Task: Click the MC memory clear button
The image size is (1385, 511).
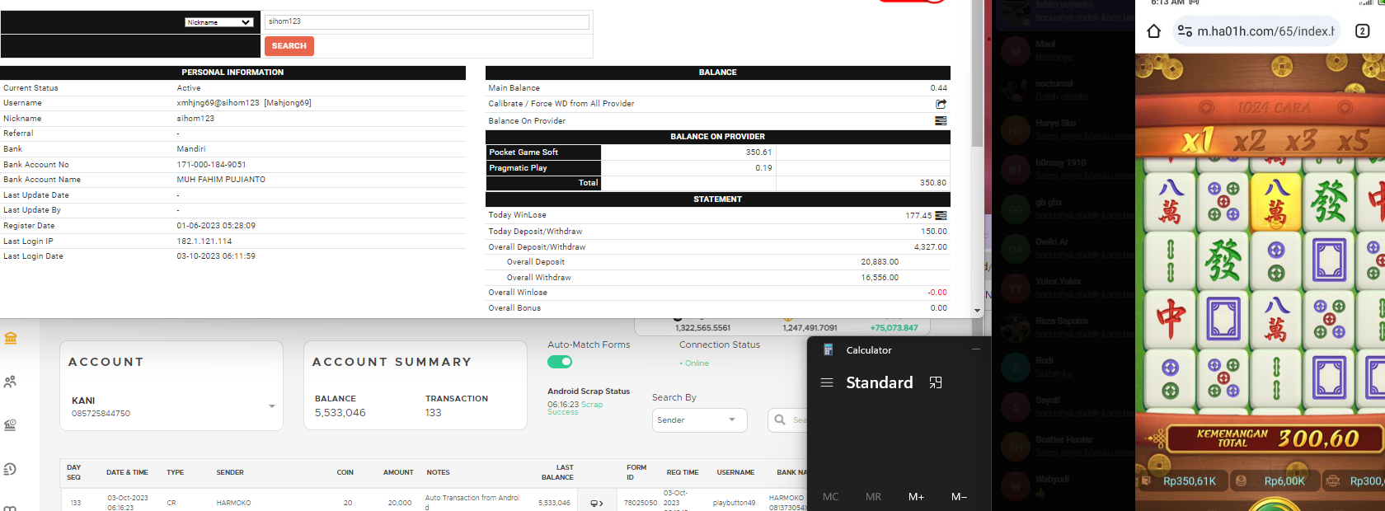Action: pyautogui.click(x=831, y=496)
